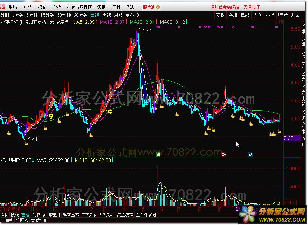The image size is (308, 225).
Task: Click the MA60: 3.12 indicator value
Action: 174,22
